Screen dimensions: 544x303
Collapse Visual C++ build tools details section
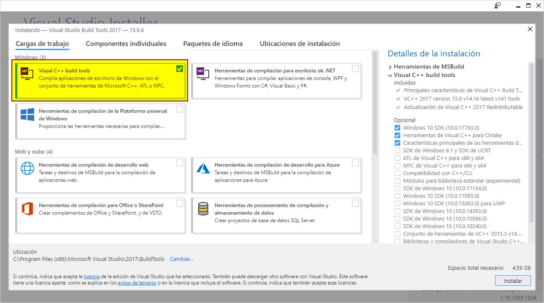pyautogui.click(x=390, y=75)
